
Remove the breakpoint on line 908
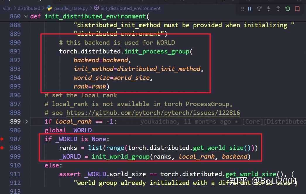coord(2,148)
